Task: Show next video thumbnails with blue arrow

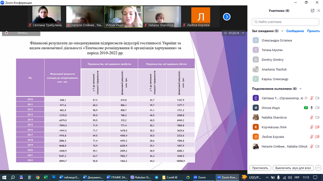Action: tap(227, 17)
